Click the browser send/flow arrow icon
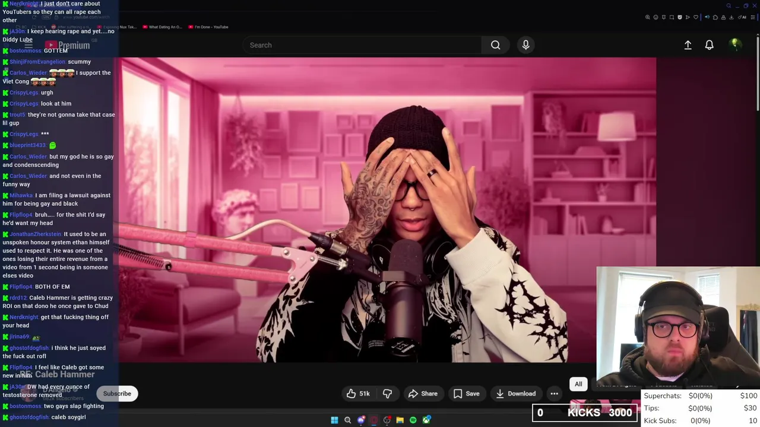Screen dimensions: 760x427 [688, 17]
